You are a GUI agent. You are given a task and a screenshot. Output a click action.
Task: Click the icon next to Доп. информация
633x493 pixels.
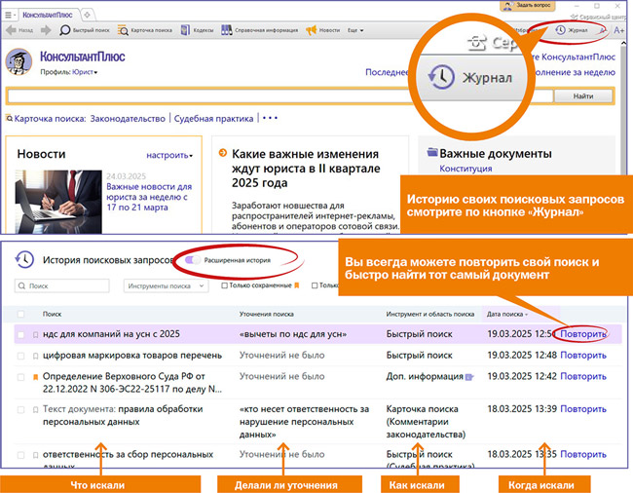coord(469,377)
